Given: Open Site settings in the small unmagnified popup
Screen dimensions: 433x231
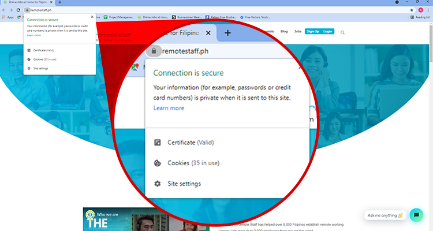Looking at the screenshot, I should point(40,69).
